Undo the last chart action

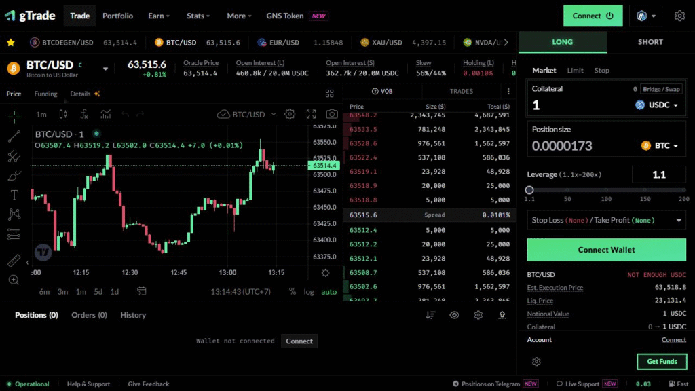pos(126,114)
